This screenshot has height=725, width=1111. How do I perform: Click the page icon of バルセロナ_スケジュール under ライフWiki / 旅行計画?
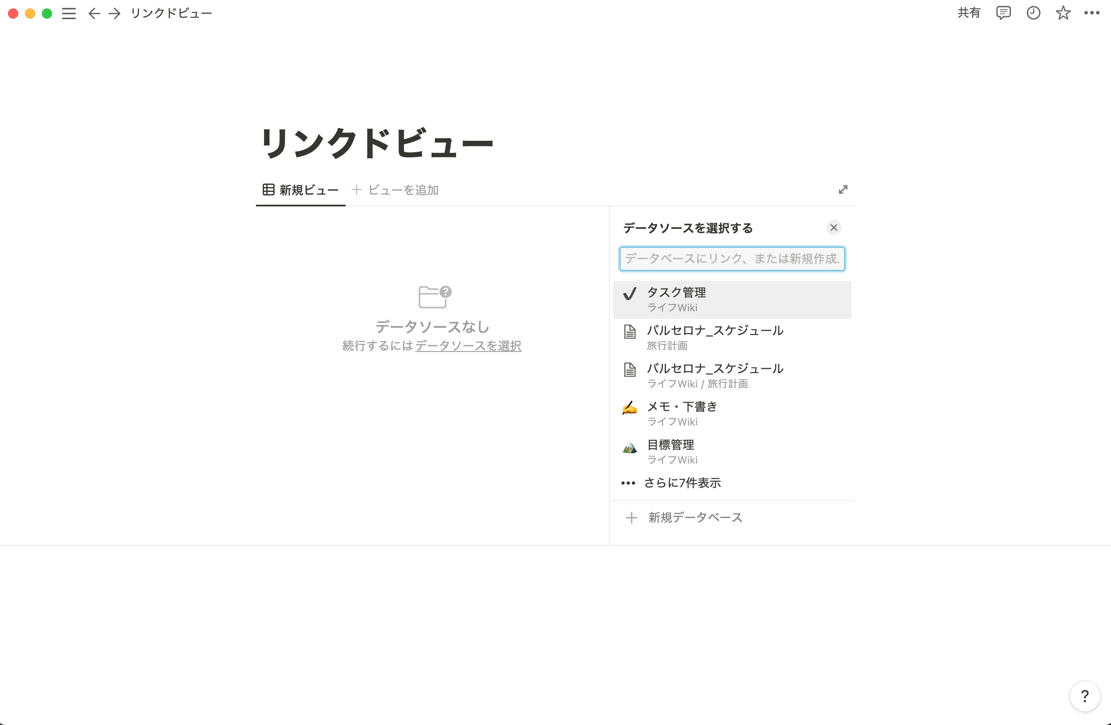point(630,370)
